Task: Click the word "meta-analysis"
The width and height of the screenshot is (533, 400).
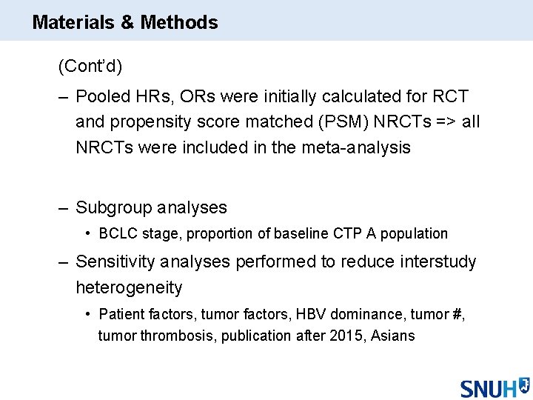Action: tap(356, 147)
